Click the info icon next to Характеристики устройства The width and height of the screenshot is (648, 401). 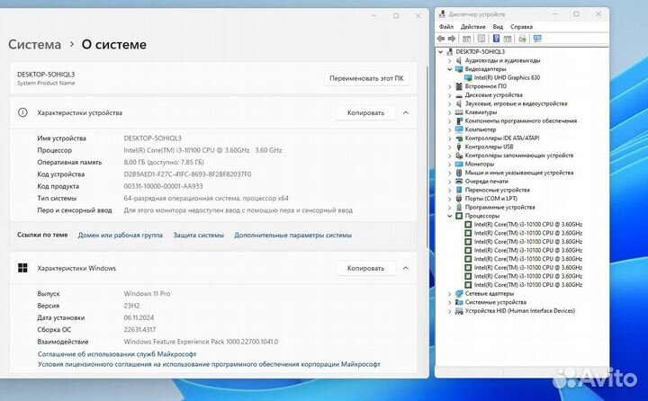pyautogui.click(x=22, y=112)
